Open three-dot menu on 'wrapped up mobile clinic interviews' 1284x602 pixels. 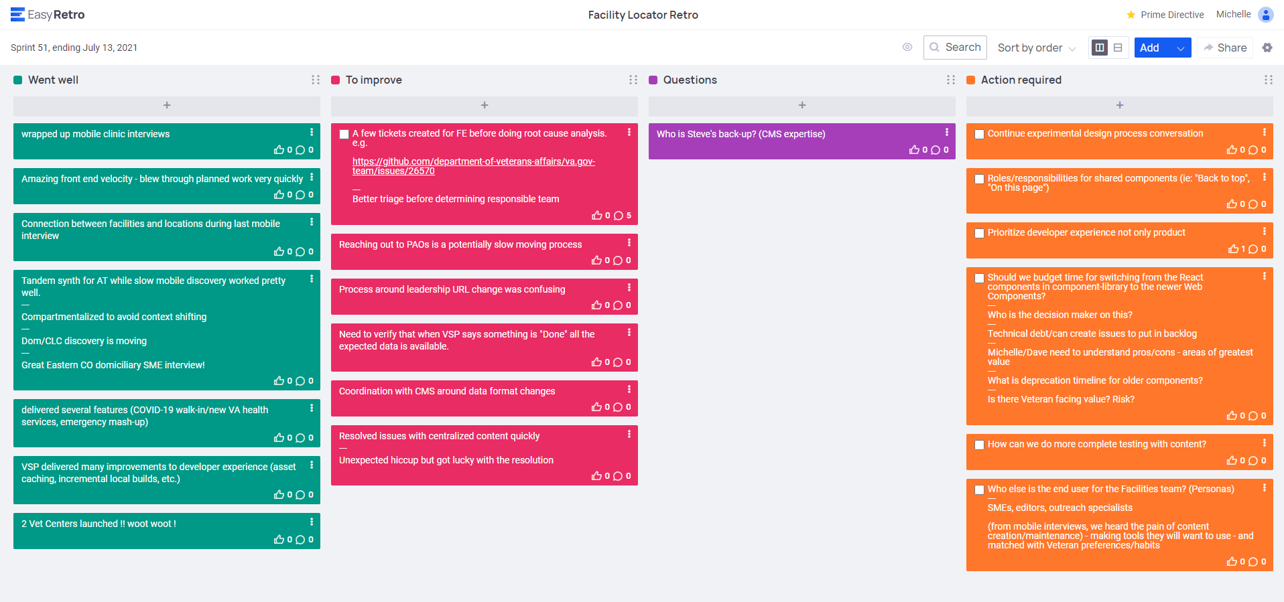coord(311,133)
